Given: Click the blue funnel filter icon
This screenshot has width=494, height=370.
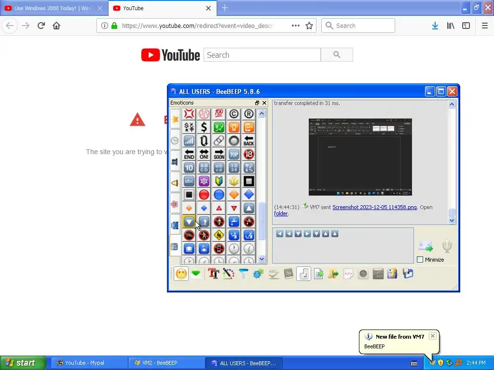Looking at the screenshot, I should (x=243, y=274).
